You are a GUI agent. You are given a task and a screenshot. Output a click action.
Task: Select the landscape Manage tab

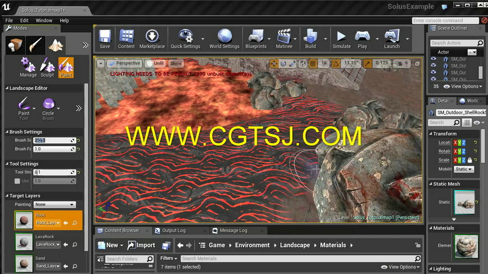pyautogui.click(x=28, y=68)
